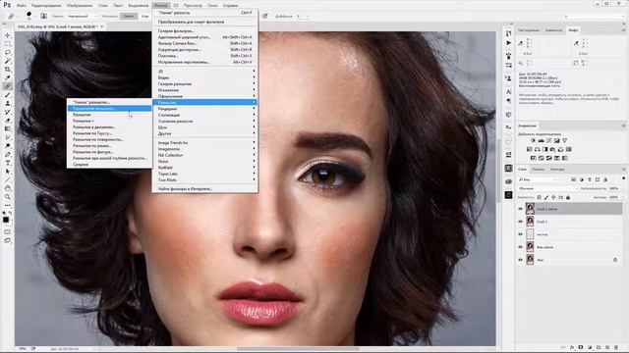Expand the 'Nik Collection' plugin submenu

[205, 155]
